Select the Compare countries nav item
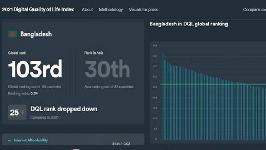The image size is (266, 150). tap(254, 10)
